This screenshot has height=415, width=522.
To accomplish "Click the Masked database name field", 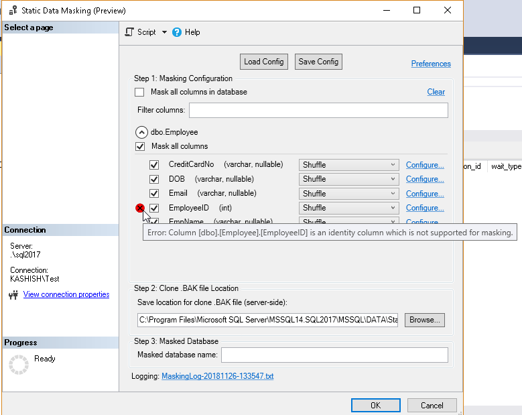I will click(334, 355).
